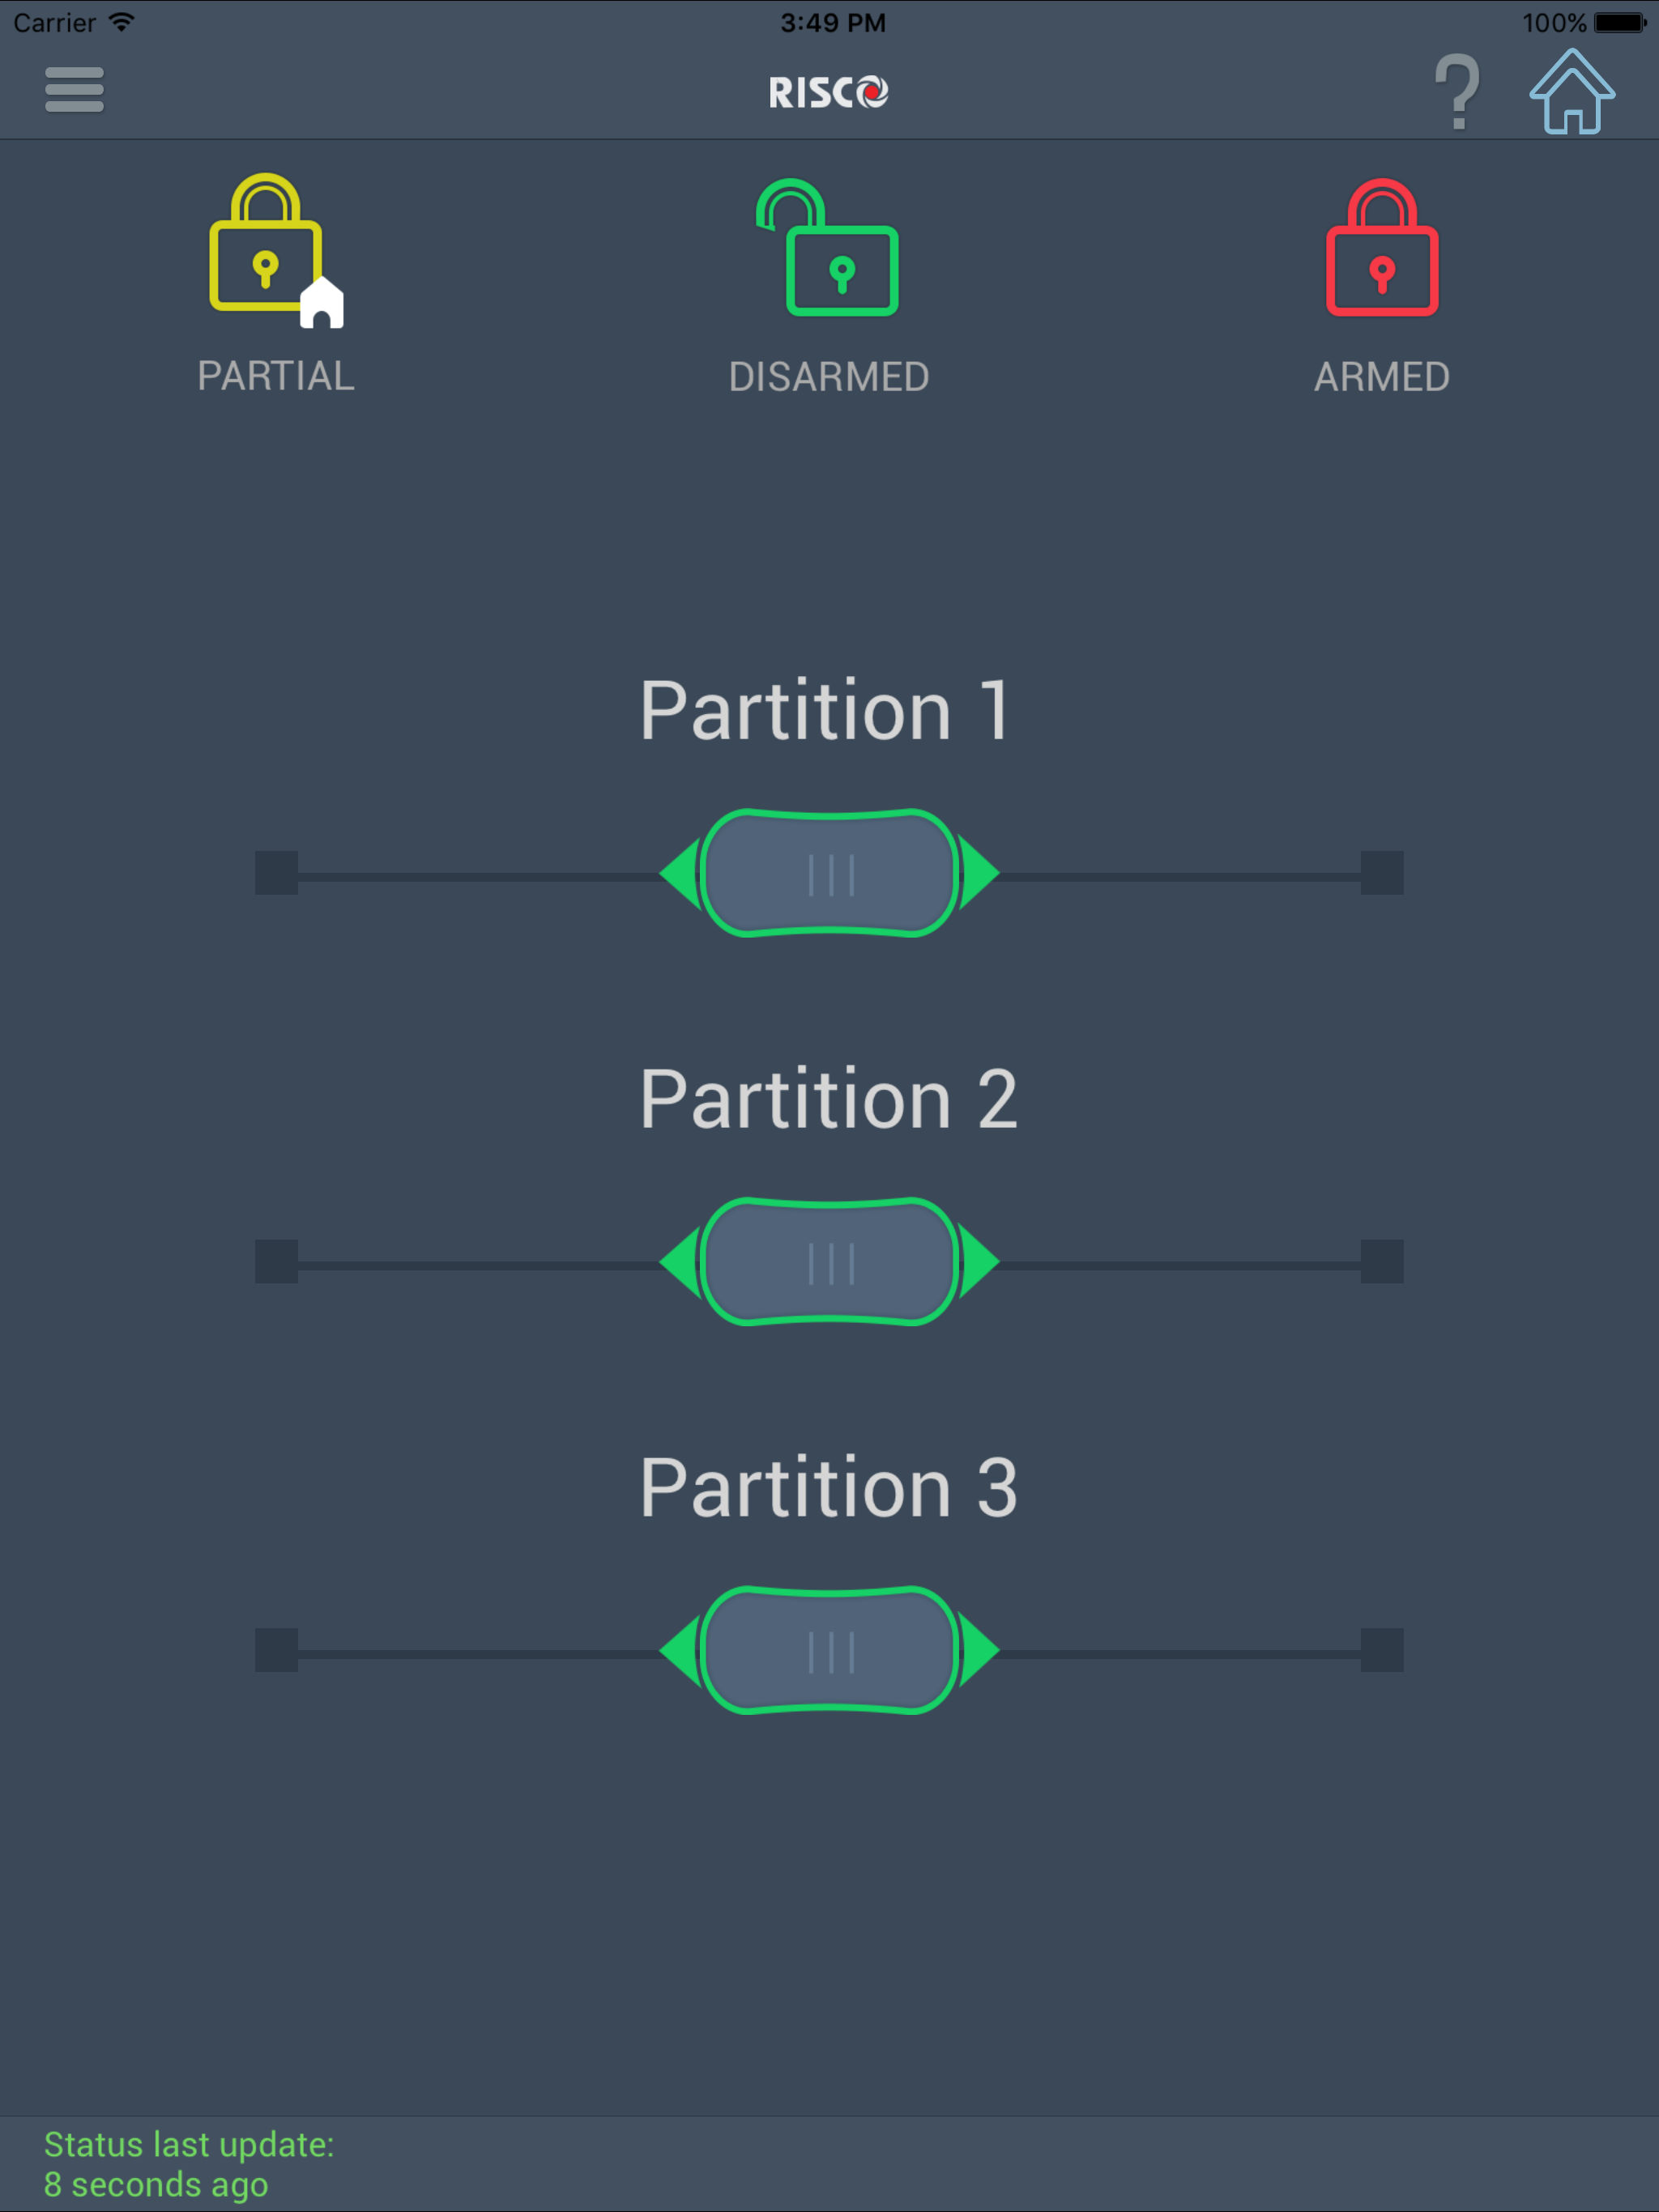
Task: Set Partition 1 to partial end
Action: [276, 873]
